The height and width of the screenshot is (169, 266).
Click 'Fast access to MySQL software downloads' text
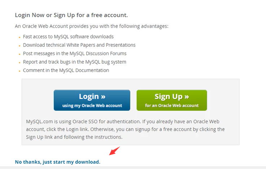tap(68, 37)
